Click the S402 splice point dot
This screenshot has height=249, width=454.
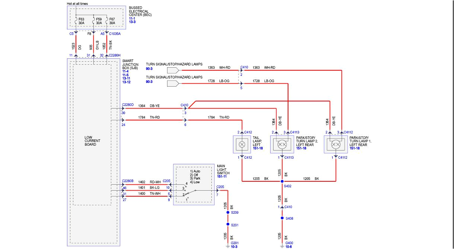pos(282,181)
